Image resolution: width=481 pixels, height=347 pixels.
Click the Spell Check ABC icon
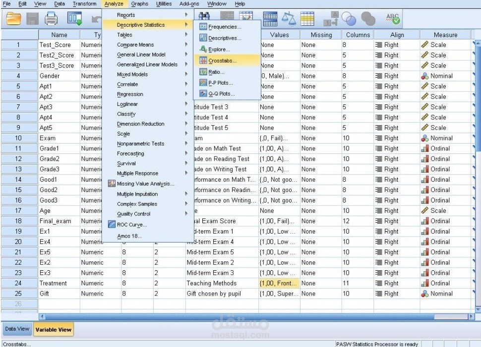tap(393, 19)
